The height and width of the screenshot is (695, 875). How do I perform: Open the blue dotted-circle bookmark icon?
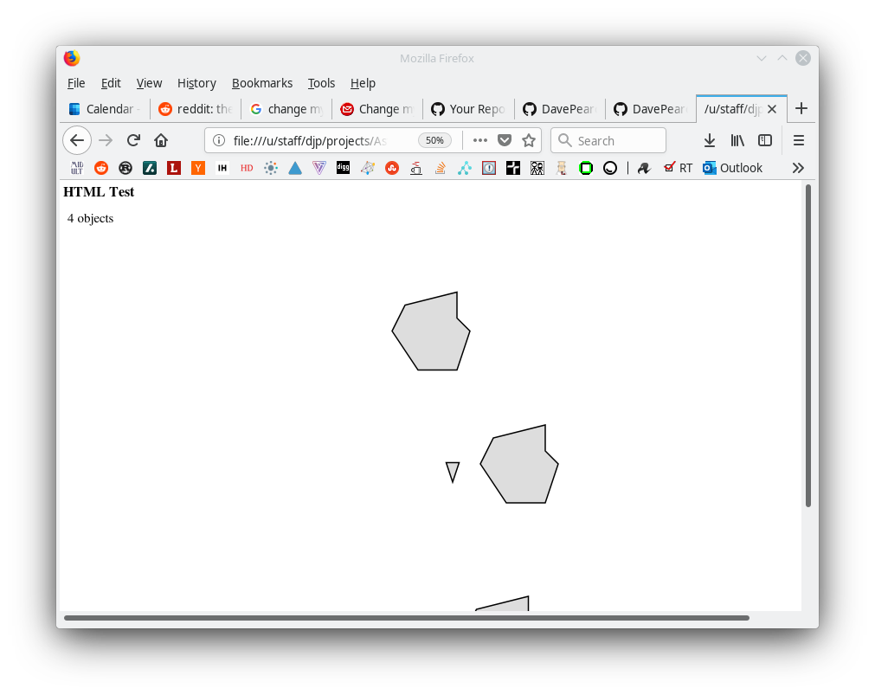click(x=271, y=168)
